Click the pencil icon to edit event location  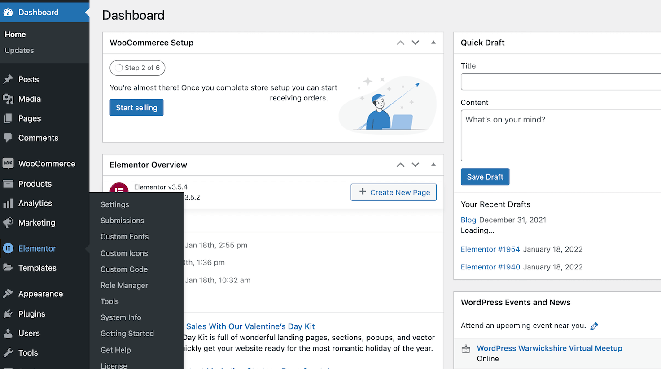(x=594, y=326)
